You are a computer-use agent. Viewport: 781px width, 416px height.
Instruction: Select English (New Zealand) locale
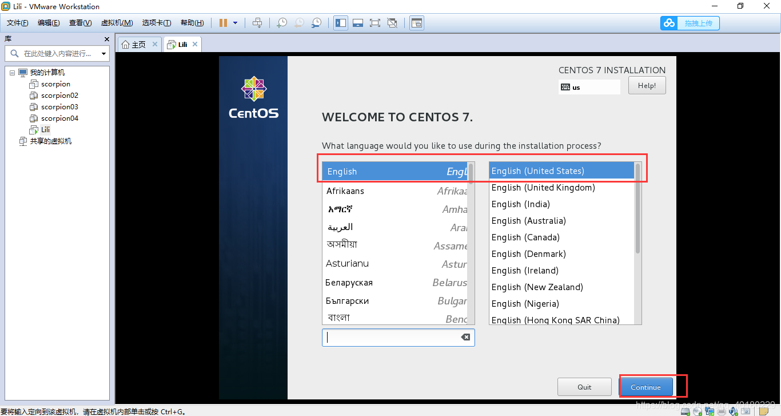561,287
